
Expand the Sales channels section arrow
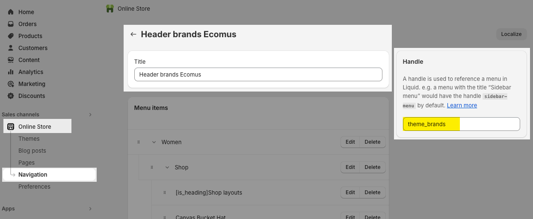pos(90,115)
